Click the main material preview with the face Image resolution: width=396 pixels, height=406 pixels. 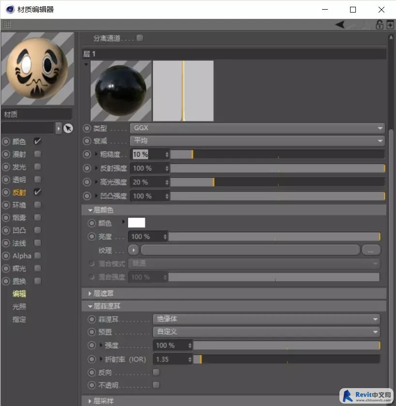pyautogui.click(x=38, y=69)
